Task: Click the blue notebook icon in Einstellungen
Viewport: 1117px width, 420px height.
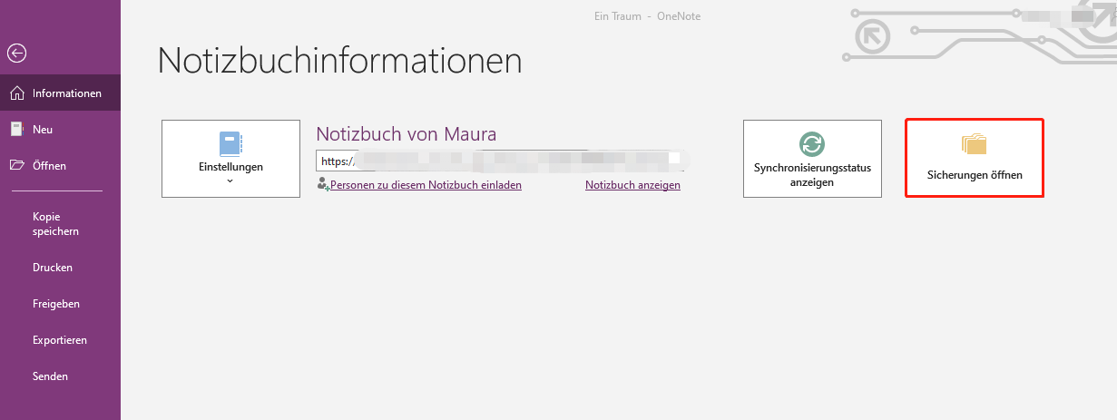Action: [x=231, y=144]
